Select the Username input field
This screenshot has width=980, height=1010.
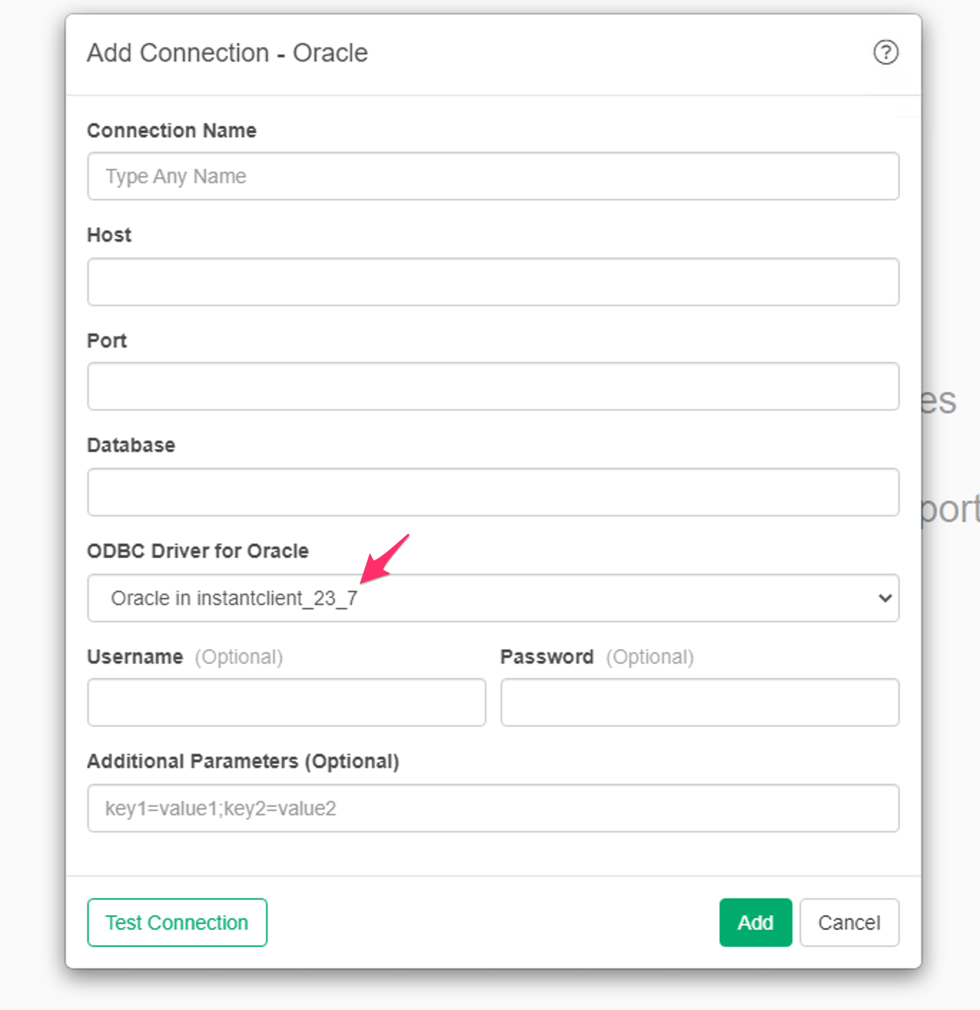pos(286,702)
